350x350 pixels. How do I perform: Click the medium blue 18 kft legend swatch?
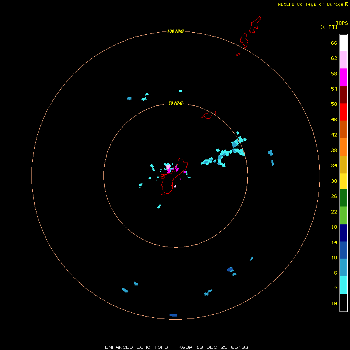pos(343,250)
